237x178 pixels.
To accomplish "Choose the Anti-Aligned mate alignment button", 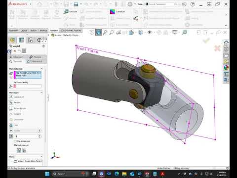I will 24,150.
